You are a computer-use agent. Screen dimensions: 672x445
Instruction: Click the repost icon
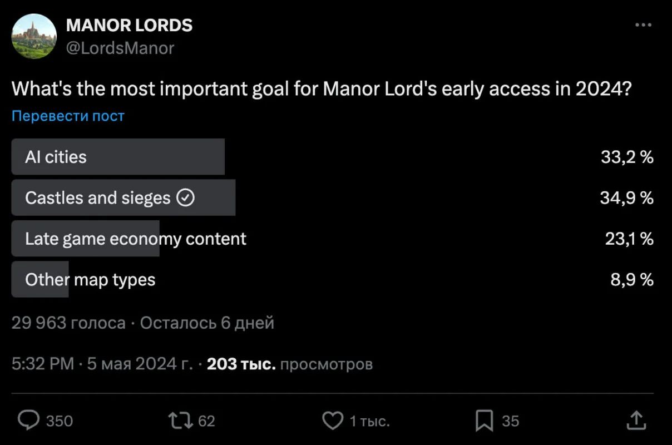point(178,421)
